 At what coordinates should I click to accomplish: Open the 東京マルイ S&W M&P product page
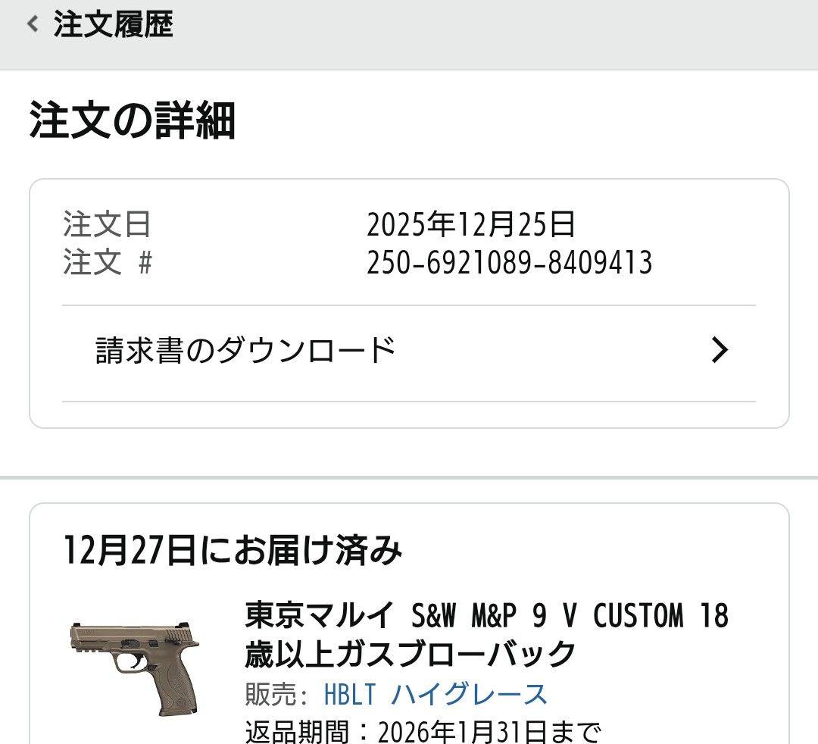485,616
